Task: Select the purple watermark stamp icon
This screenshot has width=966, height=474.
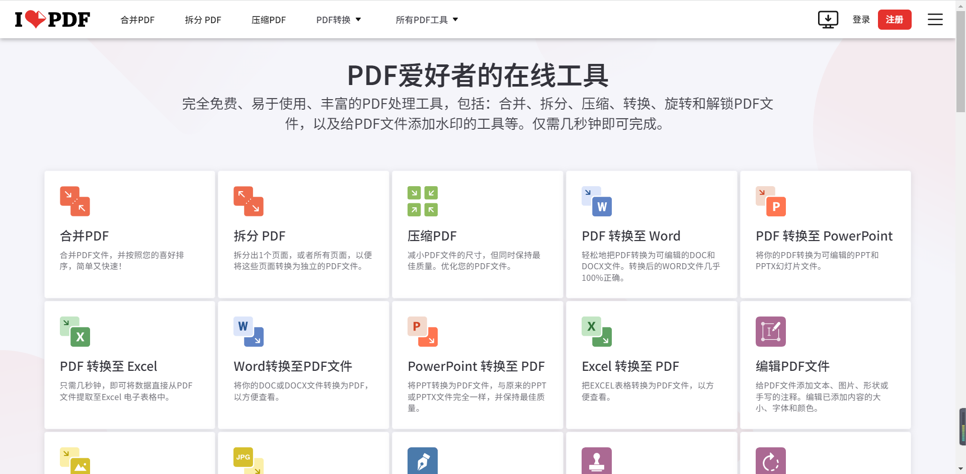Action: pyautogui.click(x=597, y=461)
